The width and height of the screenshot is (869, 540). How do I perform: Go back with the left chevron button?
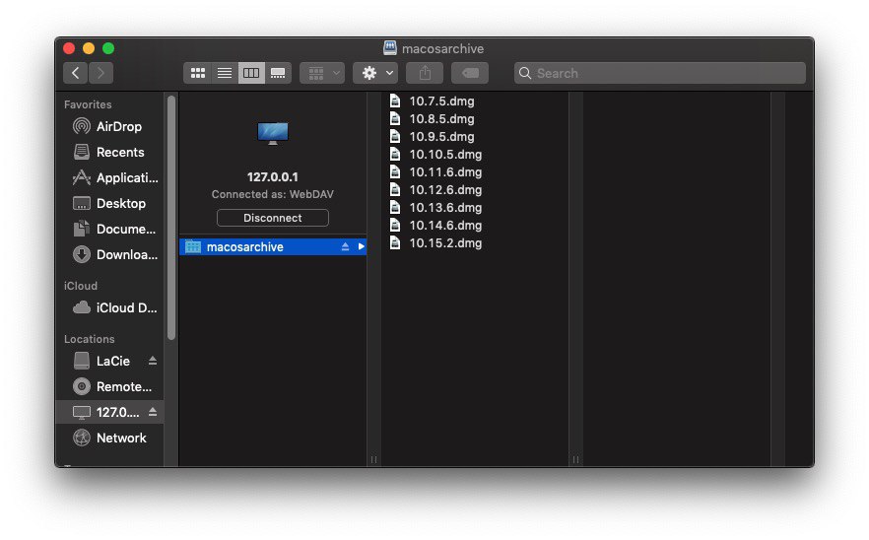click(x=75, y=73)
